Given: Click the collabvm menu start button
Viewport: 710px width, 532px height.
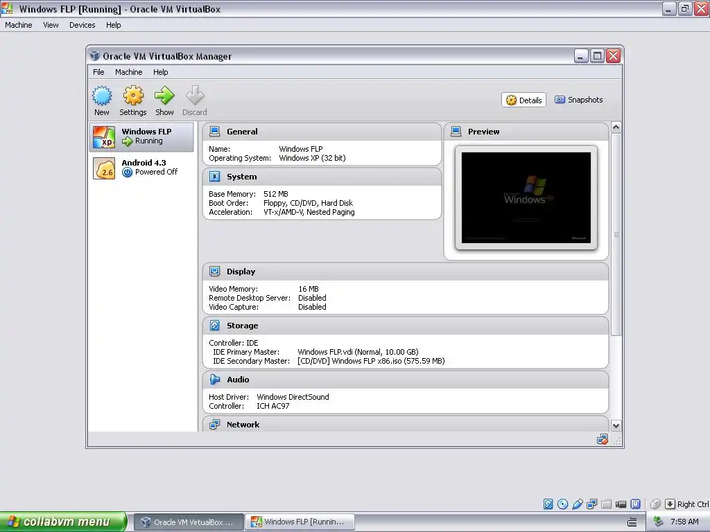Looking at the screenshot, I should coord(63,522).
